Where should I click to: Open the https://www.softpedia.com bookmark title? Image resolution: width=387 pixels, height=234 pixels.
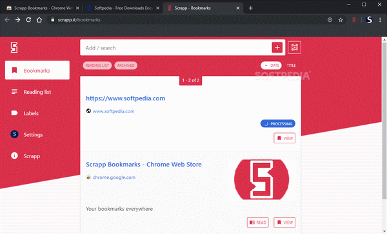(126, 98)
